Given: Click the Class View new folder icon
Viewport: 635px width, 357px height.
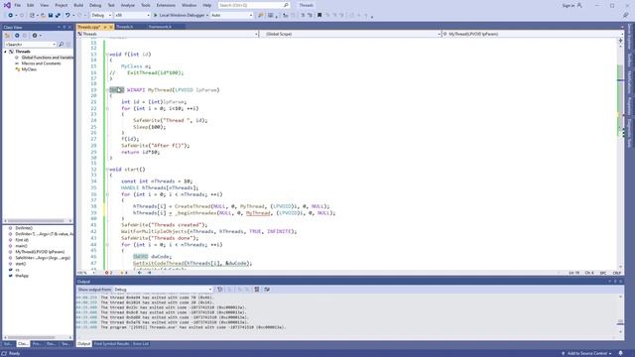Looking at the screenshot, I should coord(7,36).
